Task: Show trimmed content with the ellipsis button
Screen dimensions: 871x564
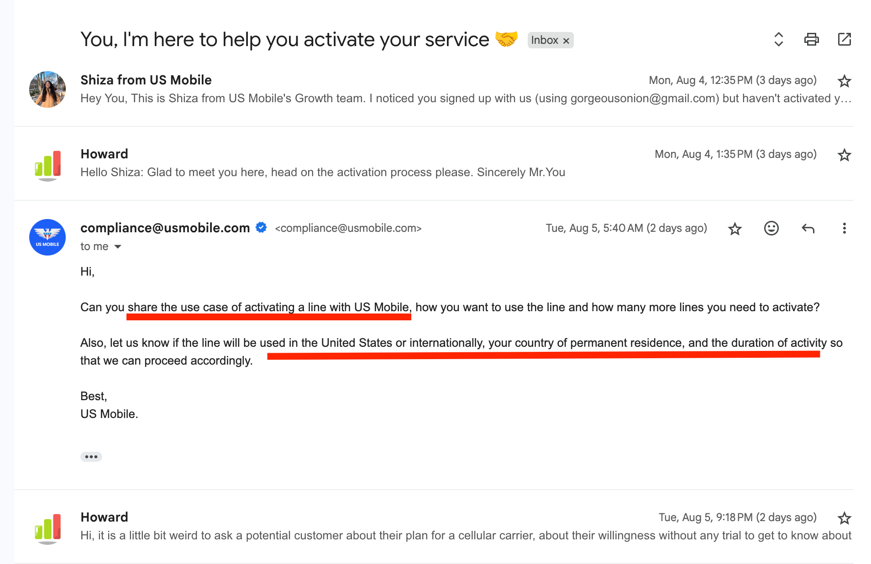Action: click(x=91, y=457)
